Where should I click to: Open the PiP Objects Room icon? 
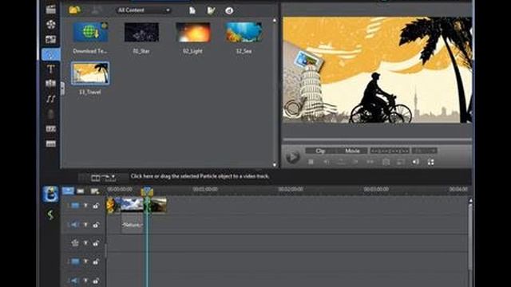coord(50,39)
